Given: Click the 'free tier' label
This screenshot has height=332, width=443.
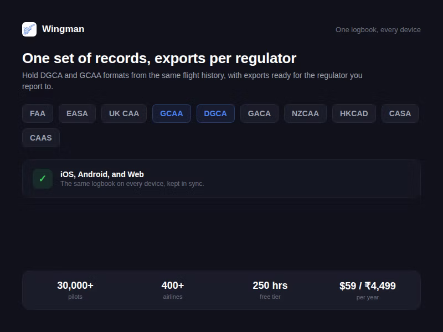Looking at the screenshot, I should (x=270, y=297).
